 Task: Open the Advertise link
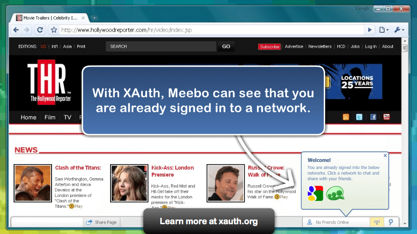294,46
